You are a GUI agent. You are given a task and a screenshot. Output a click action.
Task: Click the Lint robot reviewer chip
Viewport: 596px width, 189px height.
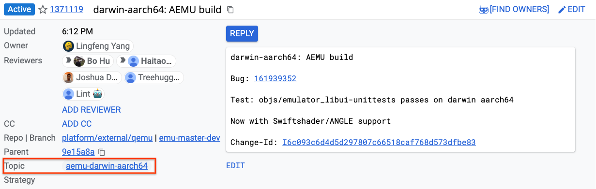[83, 94]
